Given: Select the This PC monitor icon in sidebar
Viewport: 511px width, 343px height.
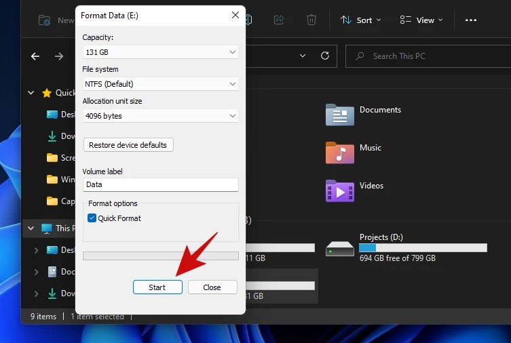Looking at the screenshot, I should [47, 228].
